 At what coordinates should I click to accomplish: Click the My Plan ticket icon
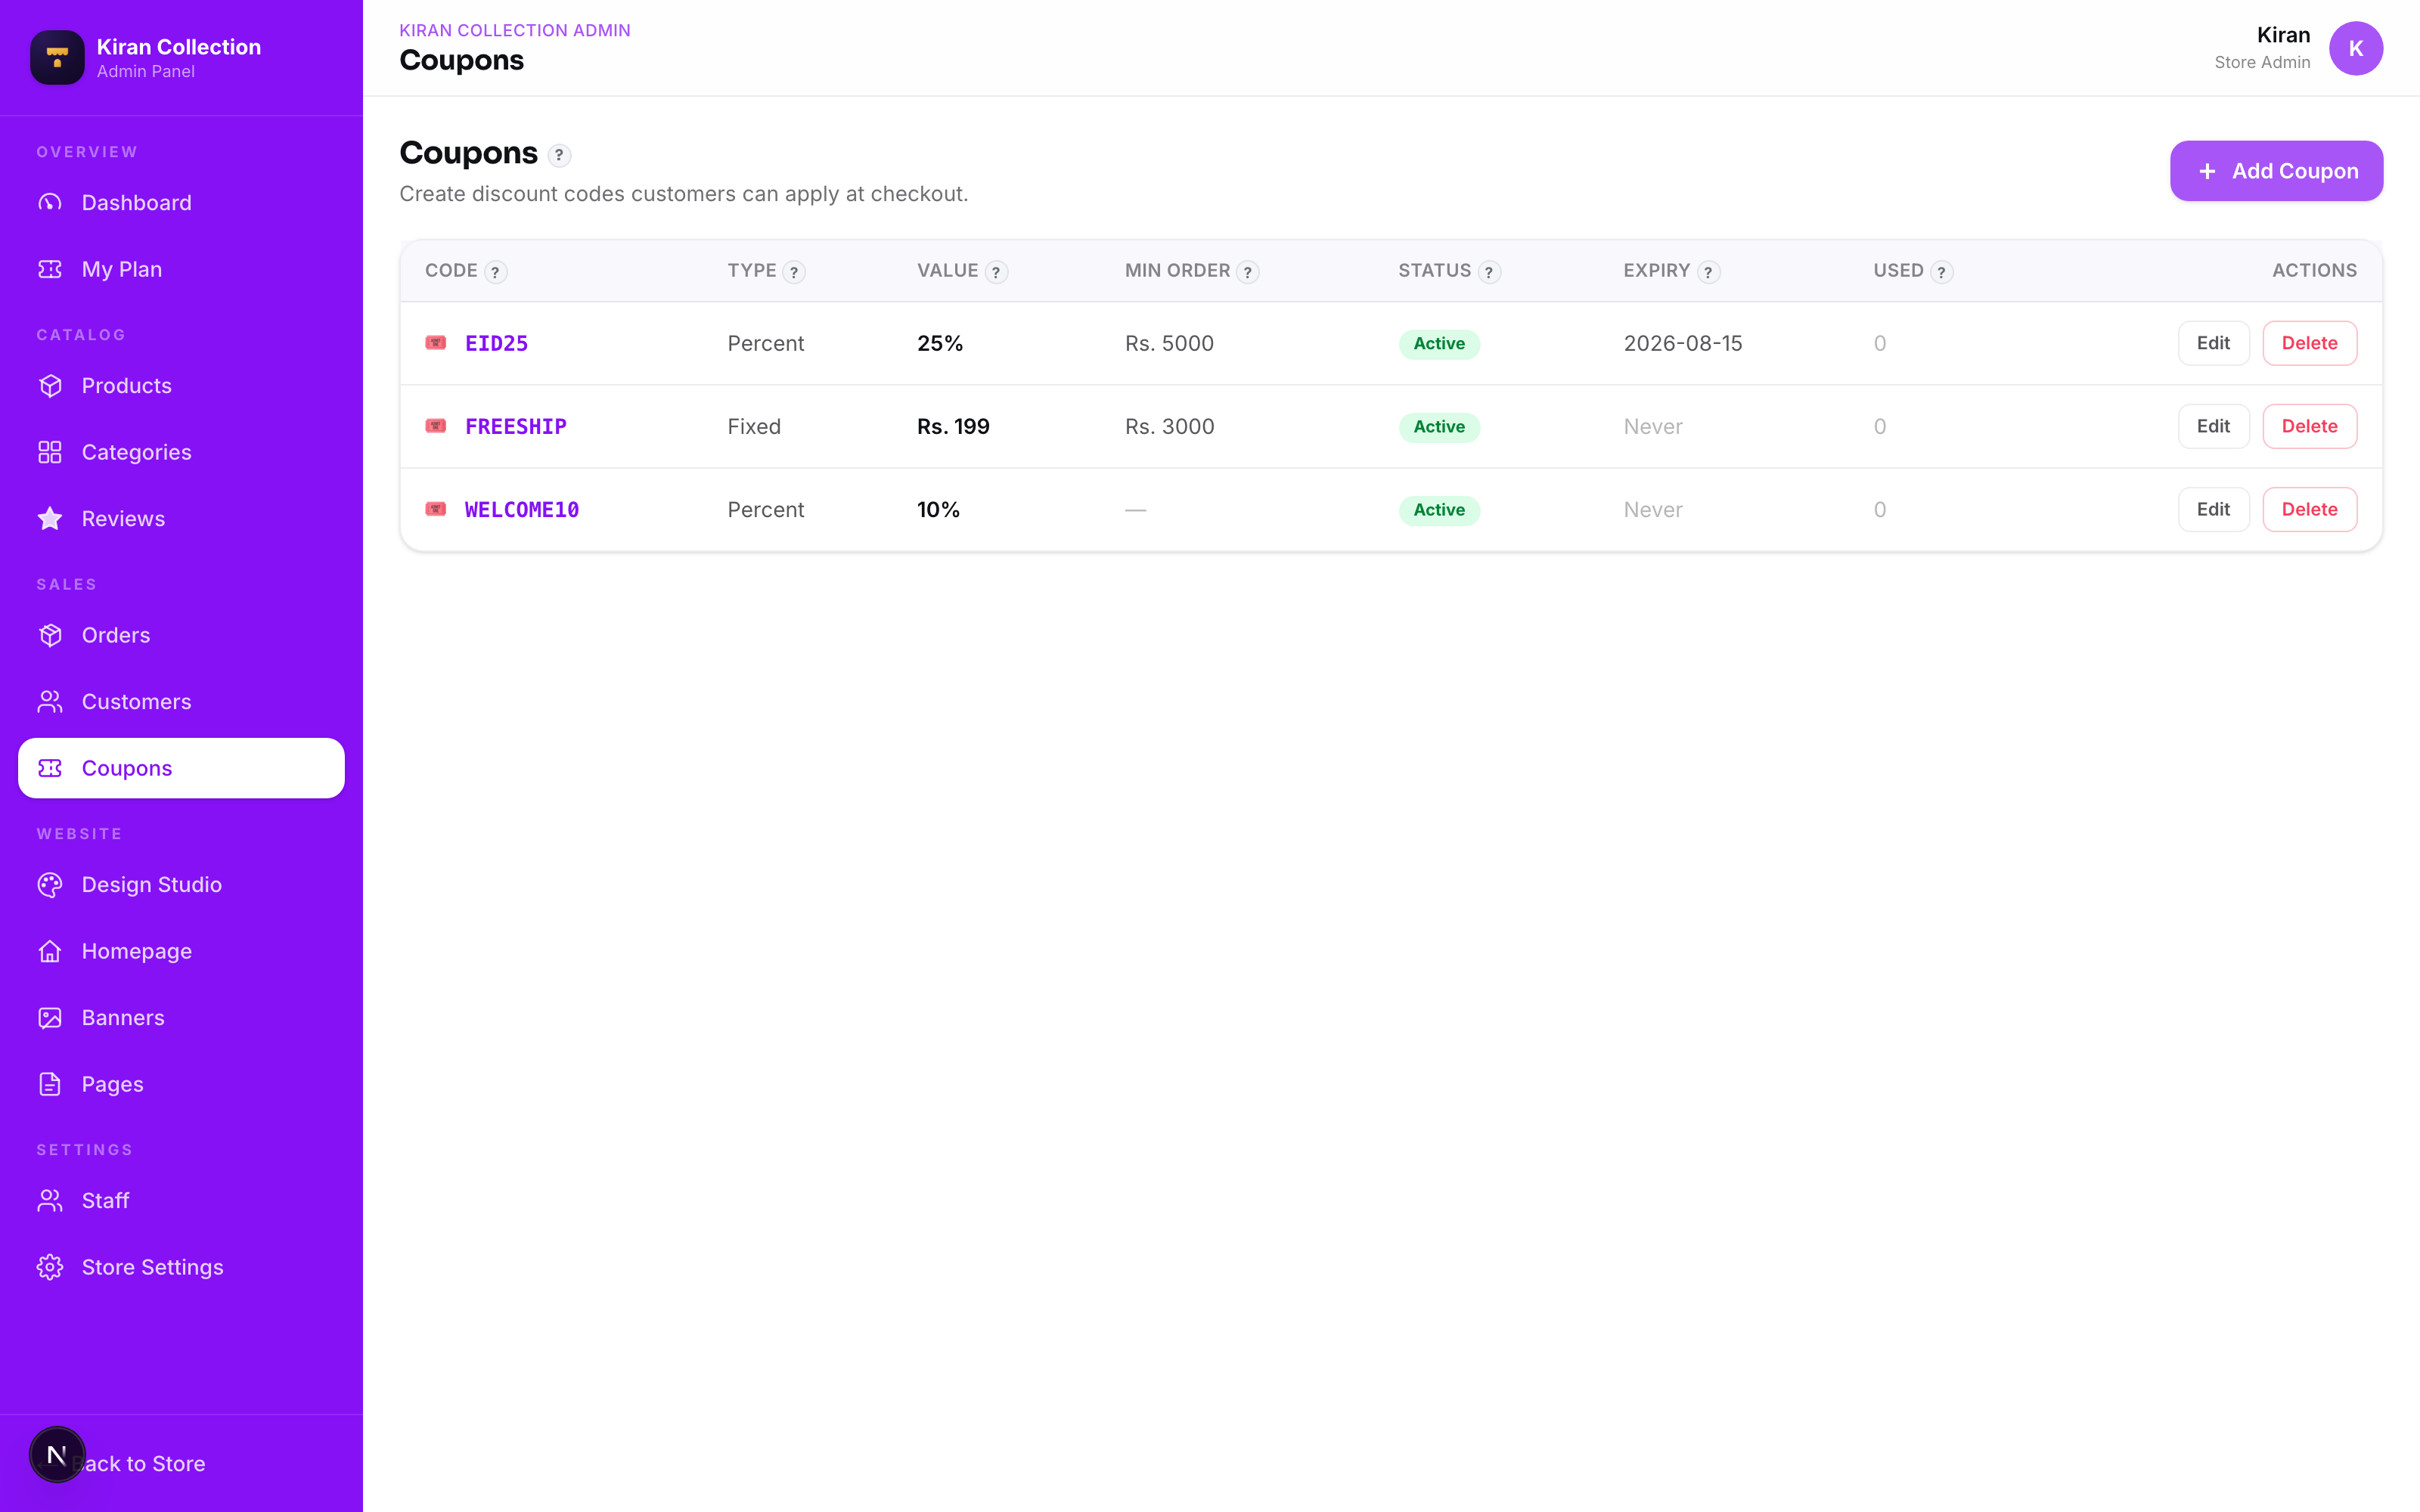(x=50, y=269)
